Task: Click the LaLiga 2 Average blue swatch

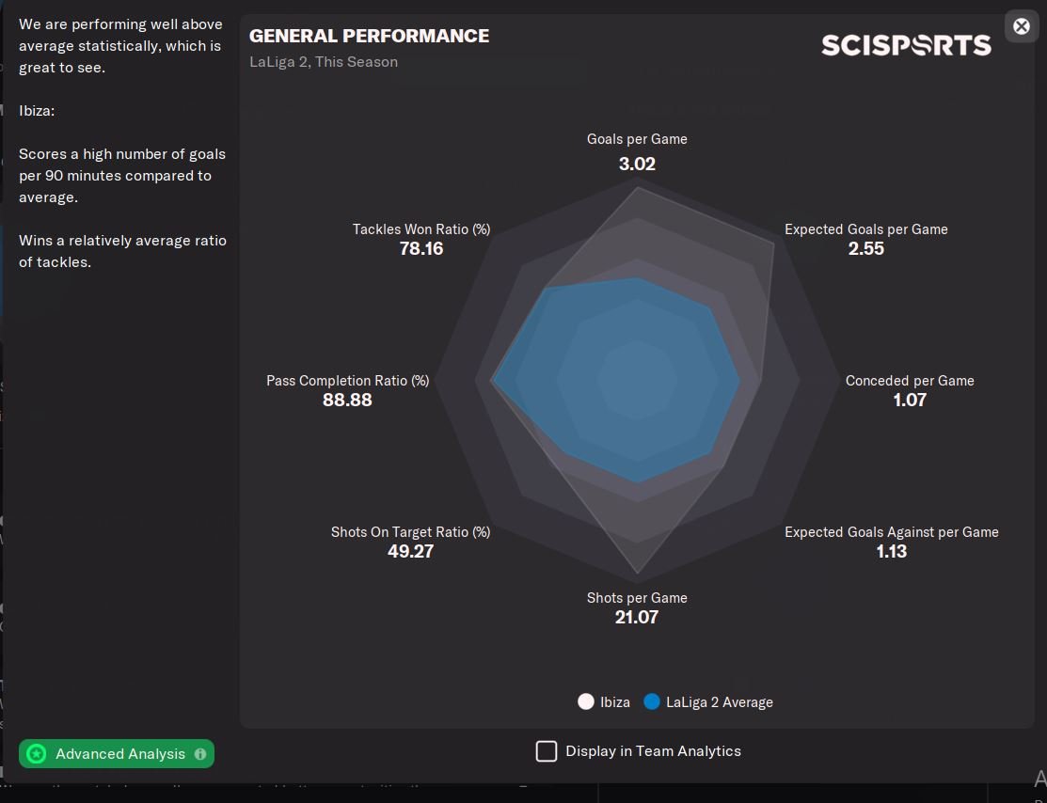Action: 652,701
